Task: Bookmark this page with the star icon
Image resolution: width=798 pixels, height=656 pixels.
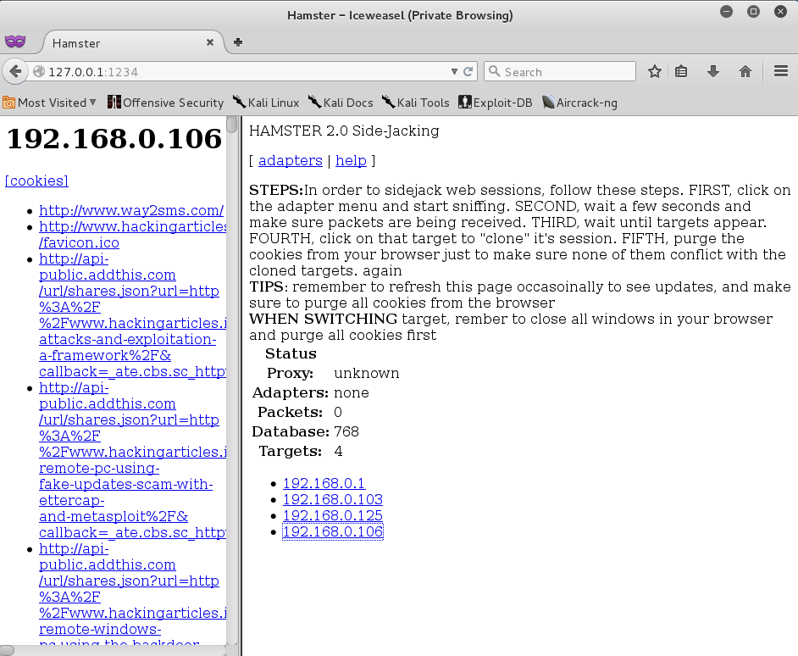Action: coord(655,72)
